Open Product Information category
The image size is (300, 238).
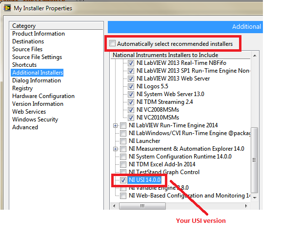point(39,34)
